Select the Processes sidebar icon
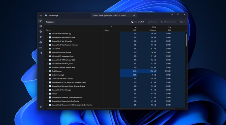The height and width of the screenshot is (125, 226). (41, 21)
